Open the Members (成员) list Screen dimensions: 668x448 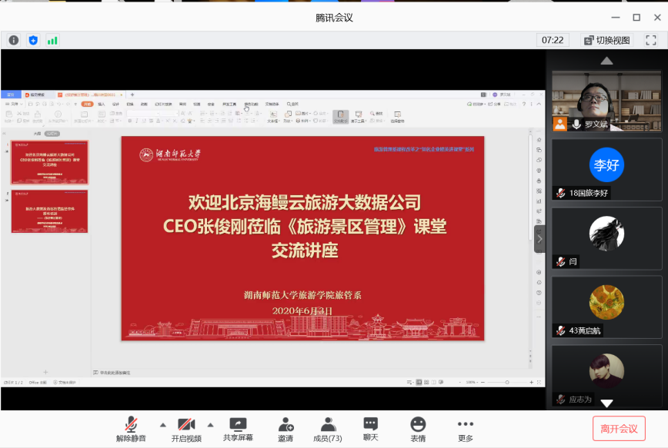point(328,429)
